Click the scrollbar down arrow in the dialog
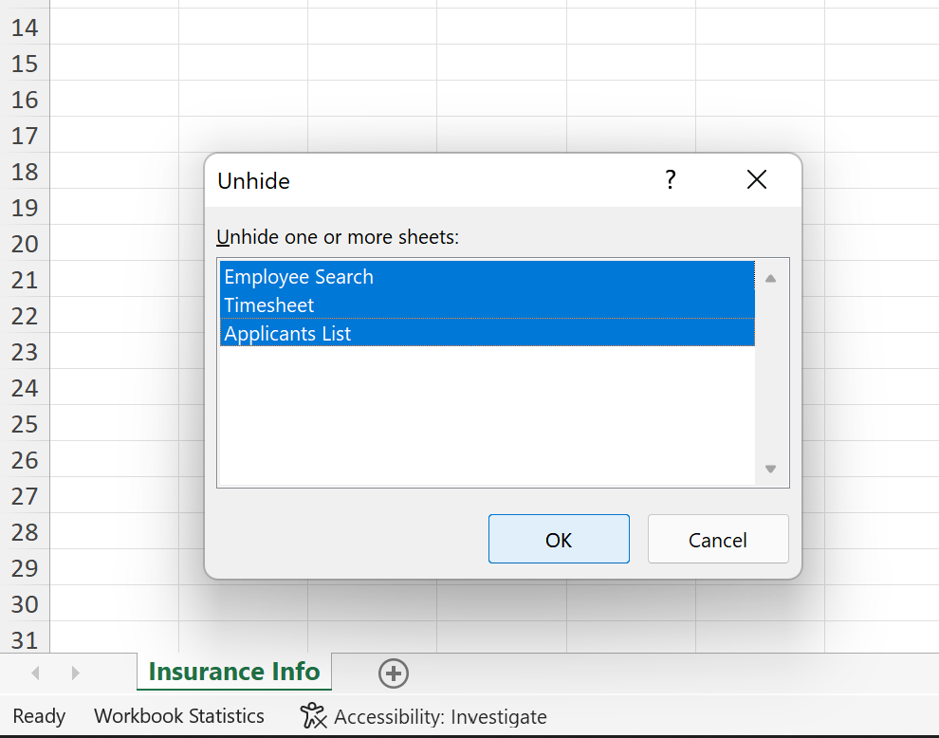This screenshot has height=738, width=939. [770, 469]
